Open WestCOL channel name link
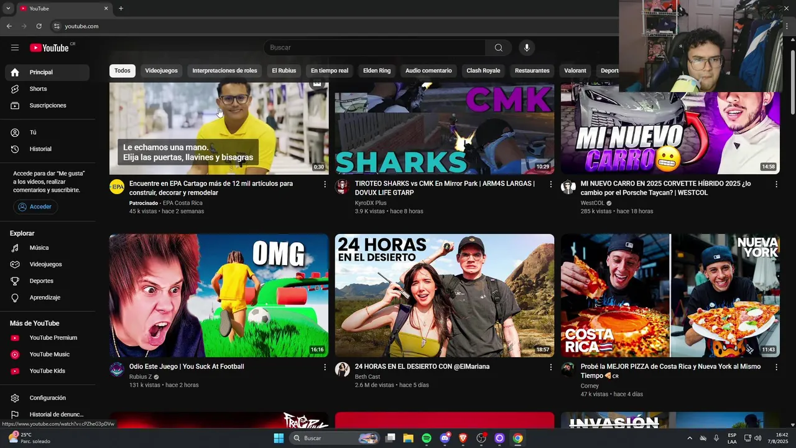Viewport: 796px width, 448px height. [593, 203]
